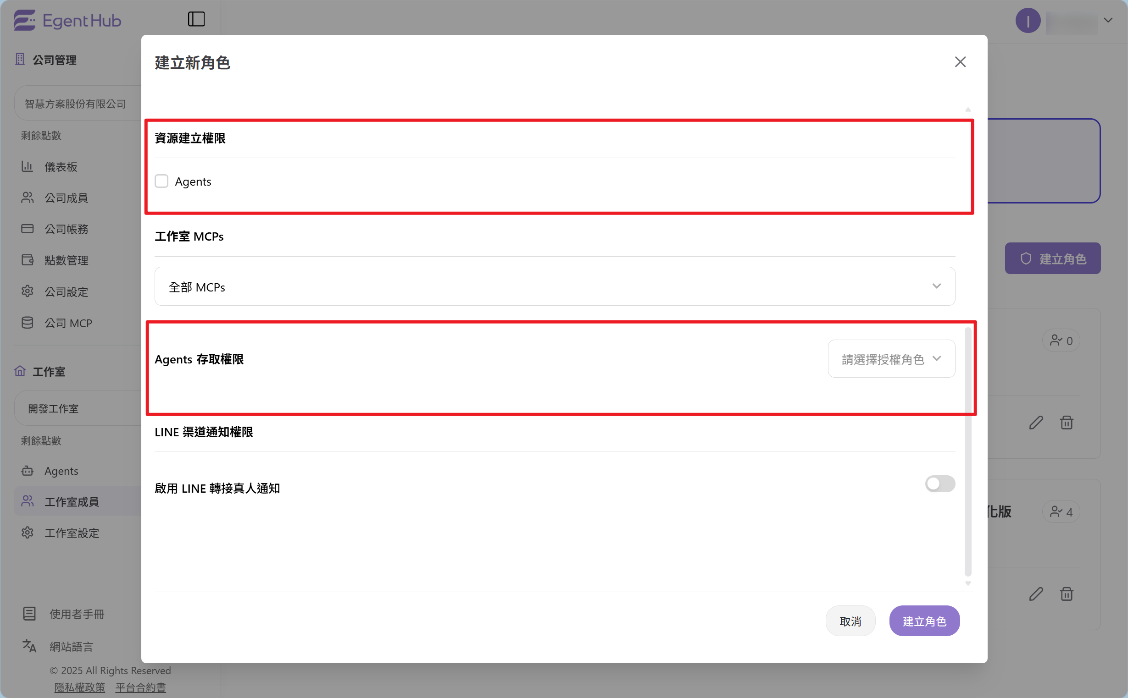
Task: Open 使用者手冊 book icon
Action: (x=29, y=614)
